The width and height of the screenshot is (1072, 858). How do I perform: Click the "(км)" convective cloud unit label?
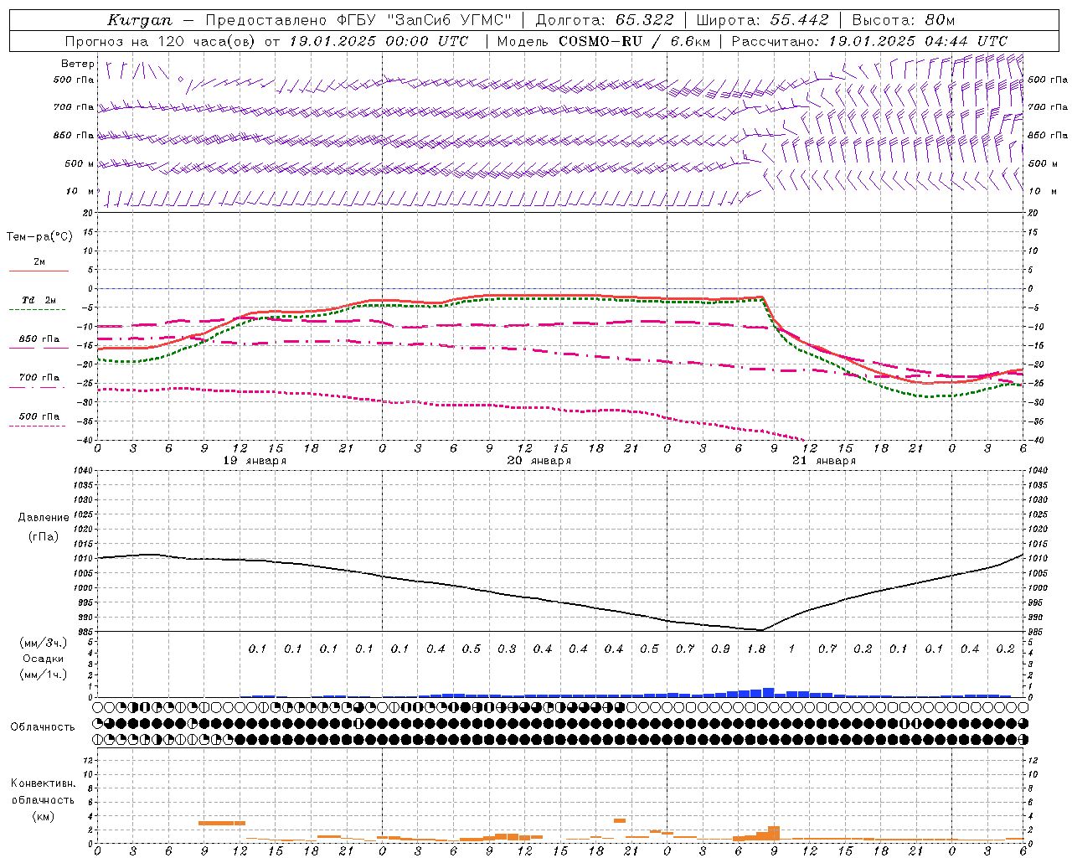(44, 816)
